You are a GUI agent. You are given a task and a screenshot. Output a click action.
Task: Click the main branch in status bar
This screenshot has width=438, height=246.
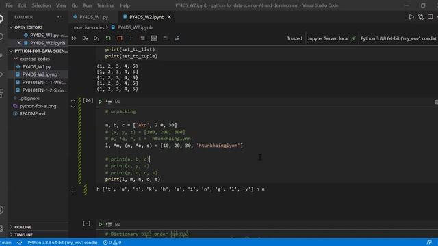tap(6, 243)
